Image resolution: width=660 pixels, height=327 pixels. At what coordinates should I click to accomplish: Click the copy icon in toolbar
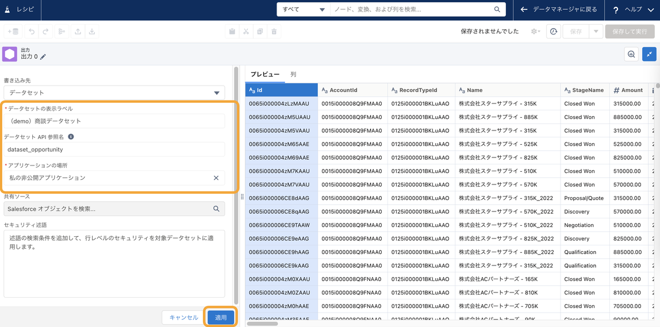pos(260,32)
